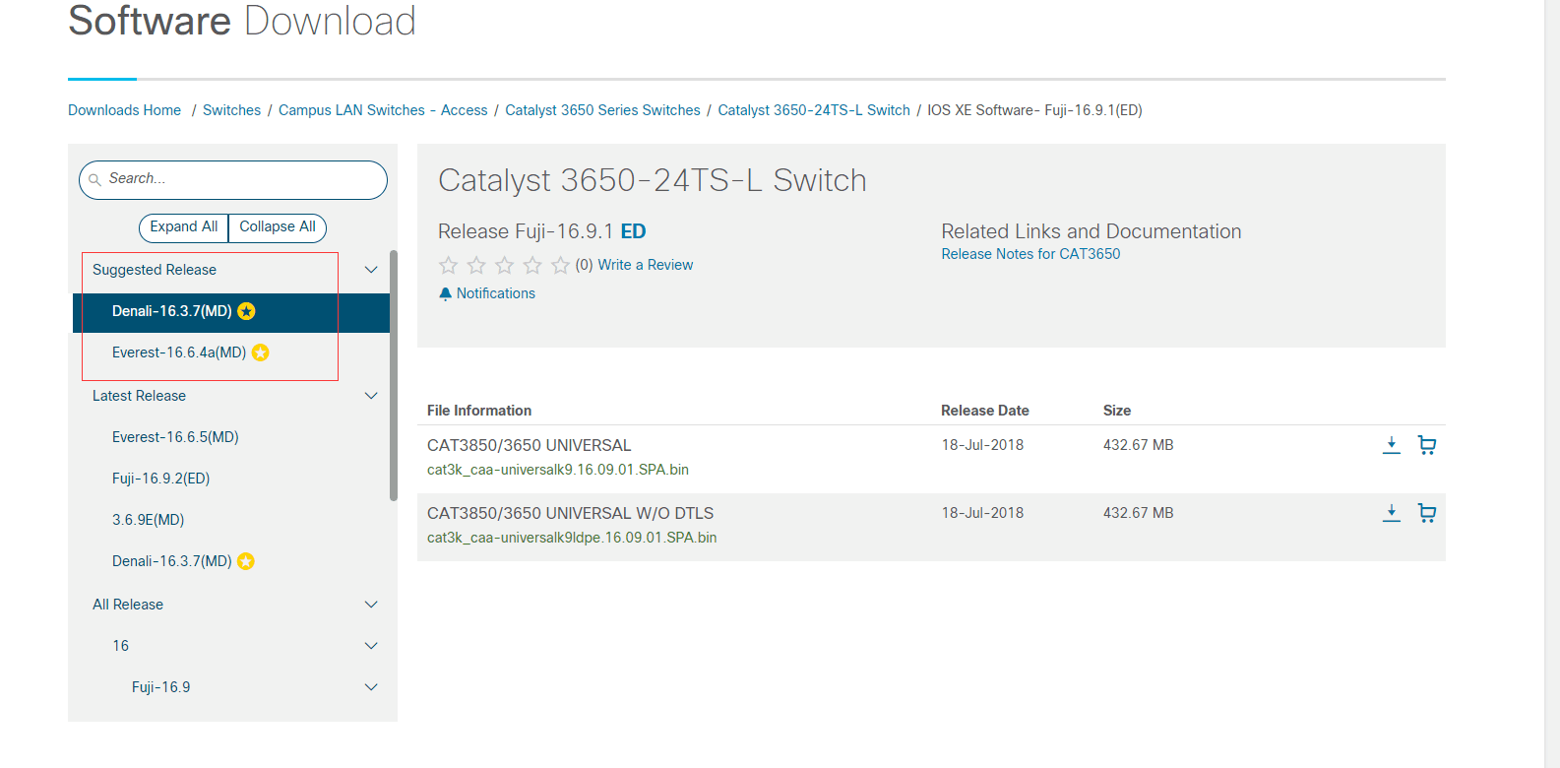Viewport: 1560px width, 768px height.
Task: Click the Release Date column header
Action: click(985, 411)
